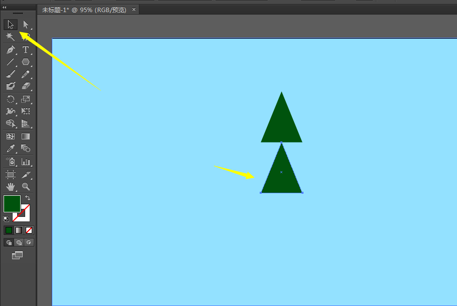Screen dimensions: 457x306
Task: Select the Magic Wand tool
Action: click(x=11, y=36)
